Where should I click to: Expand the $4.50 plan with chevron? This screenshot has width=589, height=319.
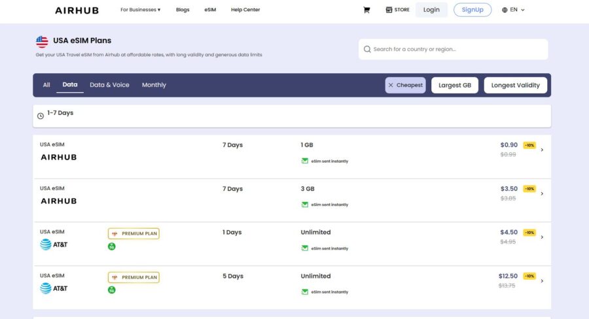tap(542, 237)
